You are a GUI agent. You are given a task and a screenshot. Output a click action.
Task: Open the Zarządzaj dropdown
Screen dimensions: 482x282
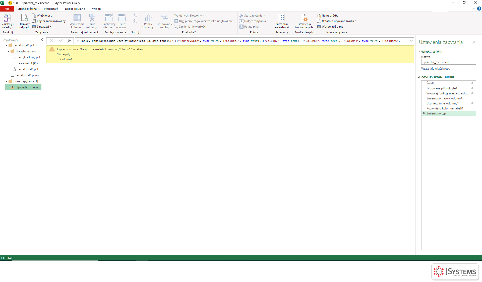(42, 27)
